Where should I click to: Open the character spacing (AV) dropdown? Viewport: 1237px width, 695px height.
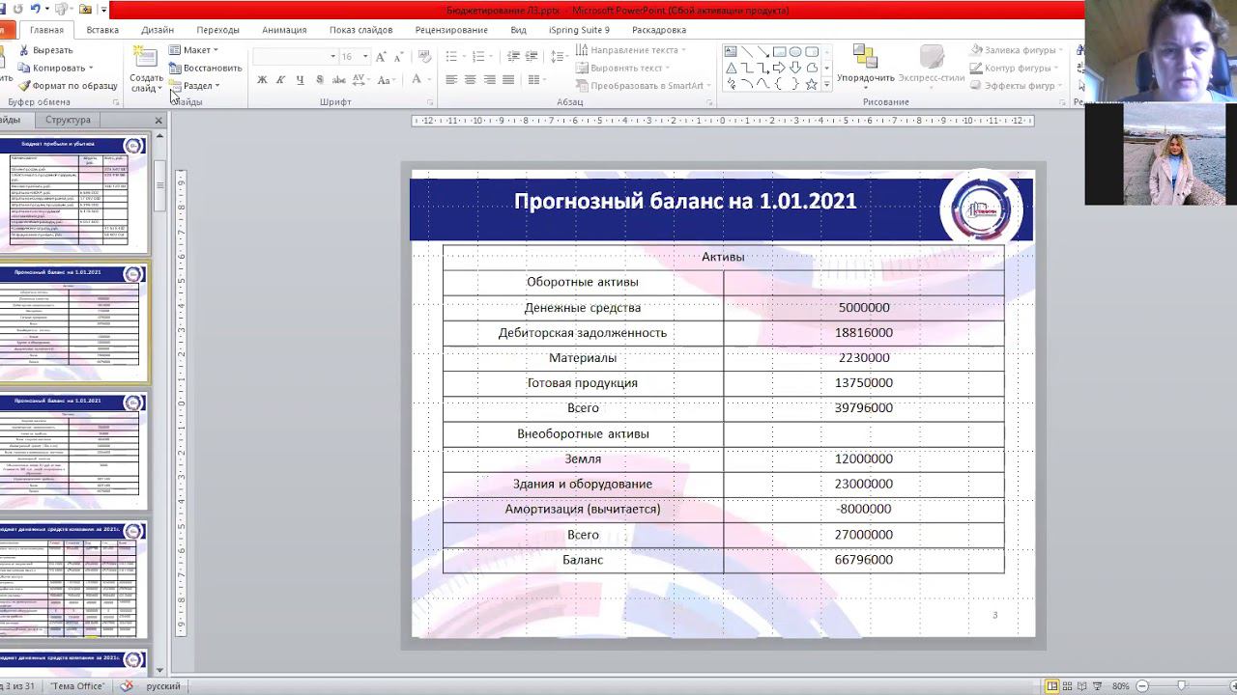[x=363, y=80]
